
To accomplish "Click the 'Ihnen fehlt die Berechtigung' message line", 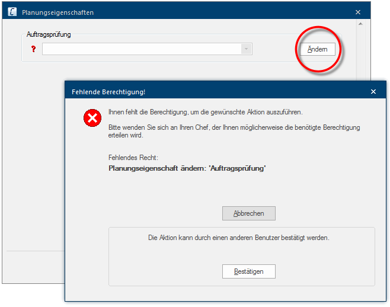I will pyautogui.click(x=205, y=111).
